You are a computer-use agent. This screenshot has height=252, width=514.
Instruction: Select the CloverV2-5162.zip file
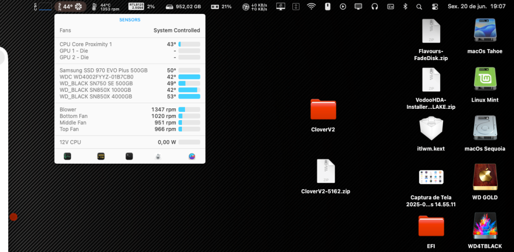click(x=326, y=171)
